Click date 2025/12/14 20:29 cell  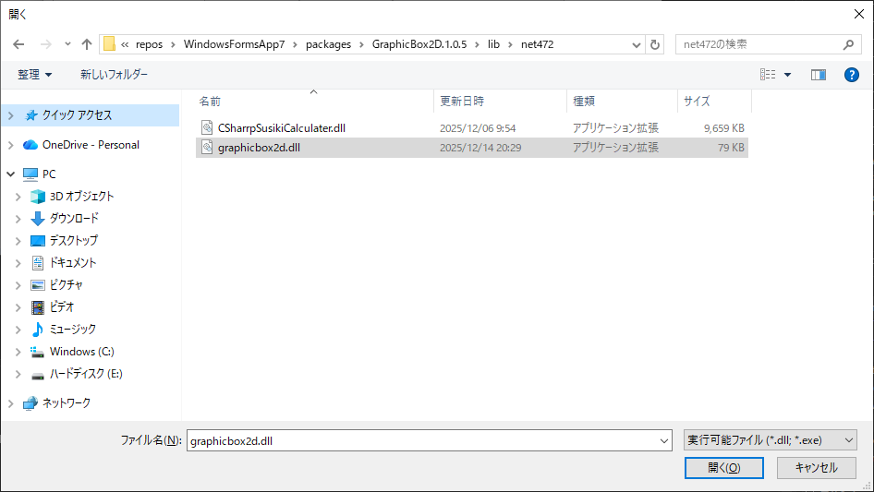tap(480, 148)
